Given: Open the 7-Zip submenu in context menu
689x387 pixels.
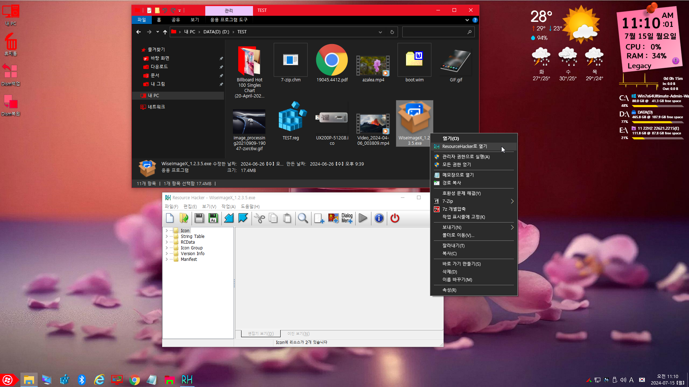Looking at the screenshot, I should [x=474, y=201].
